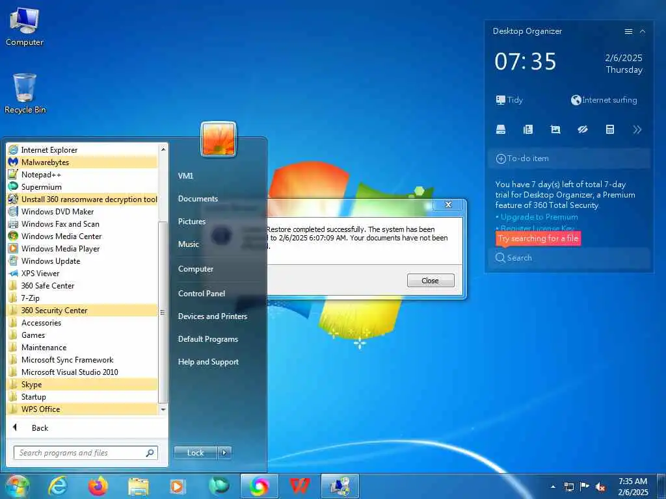The height and width of the screenshot is (499, 666).
Task: Click the Start menu search magnifier icon
Action: click(150, 453)
